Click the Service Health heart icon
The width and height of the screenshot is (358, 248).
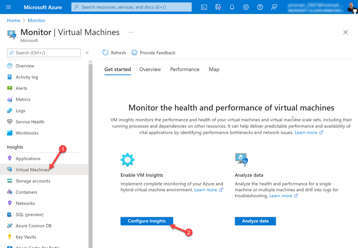point(10,121)
